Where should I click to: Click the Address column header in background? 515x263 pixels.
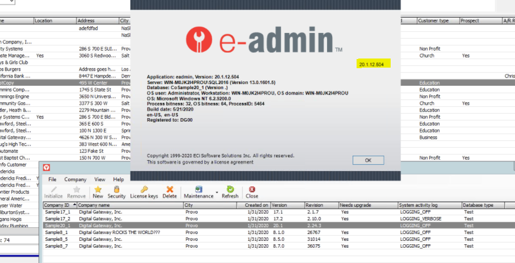coord(98,20)
